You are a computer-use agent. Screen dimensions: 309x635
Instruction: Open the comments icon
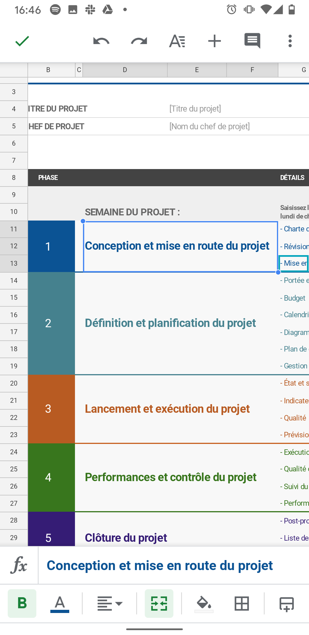click(x=252, y=41)
